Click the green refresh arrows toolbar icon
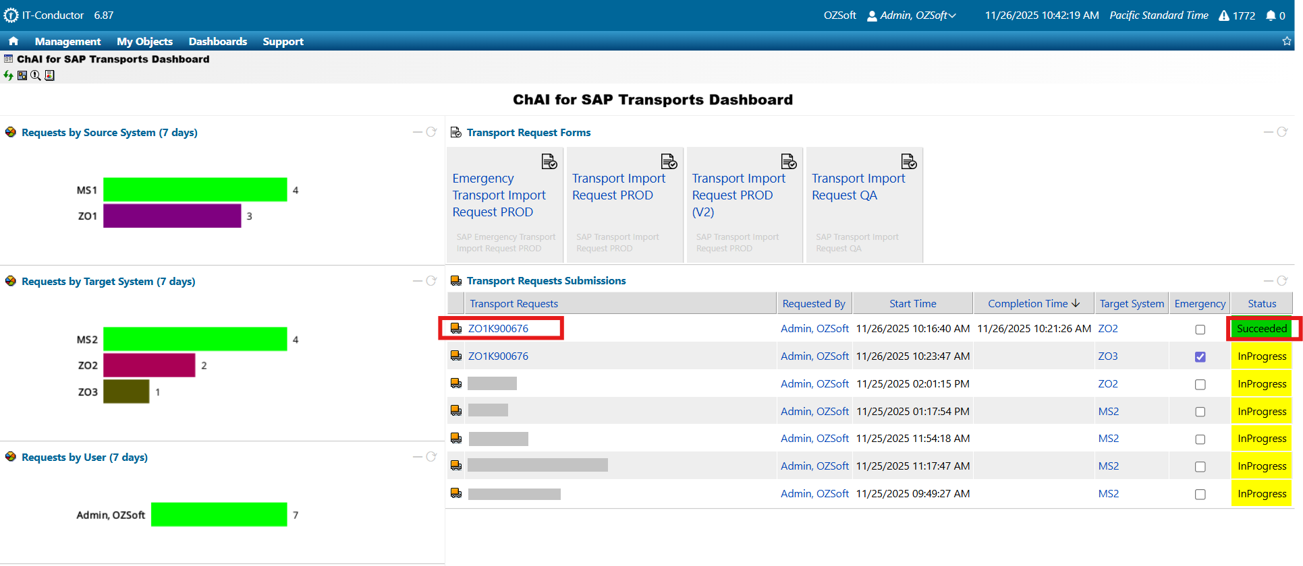This screenshot has width=1303, height=566. pos(8,75)
